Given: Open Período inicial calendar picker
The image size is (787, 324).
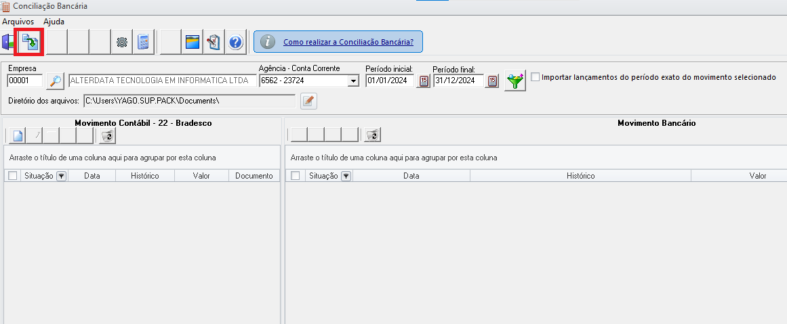Looking at the screenshot, I should pos(423,81).
